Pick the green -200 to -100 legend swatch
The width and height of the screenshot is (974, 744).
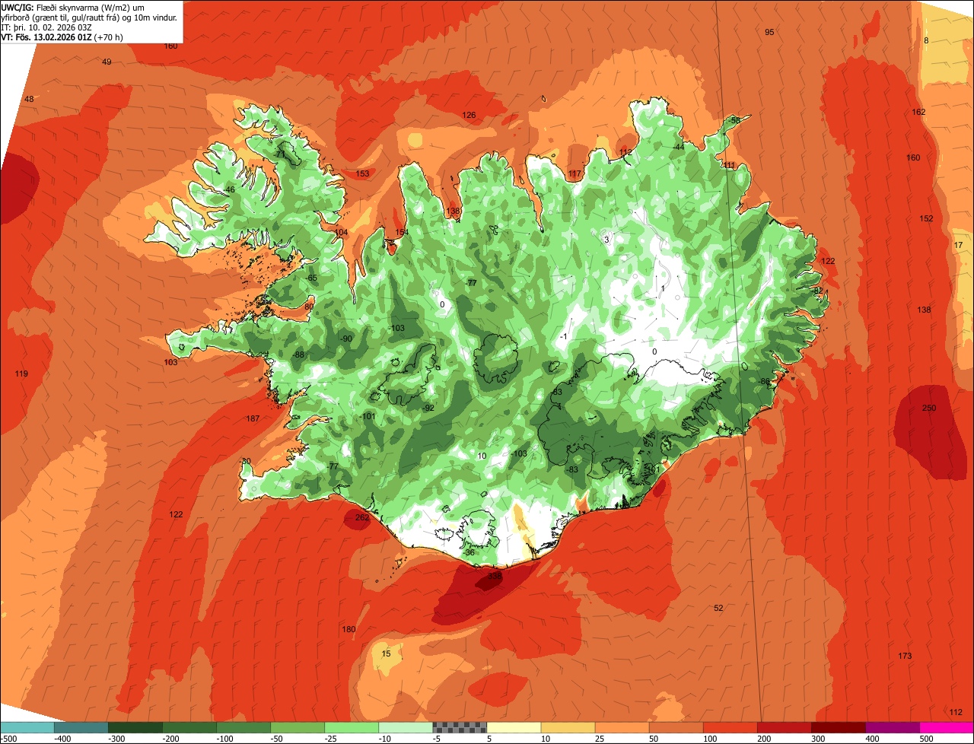pyautogui.click(x=189, y=727)
